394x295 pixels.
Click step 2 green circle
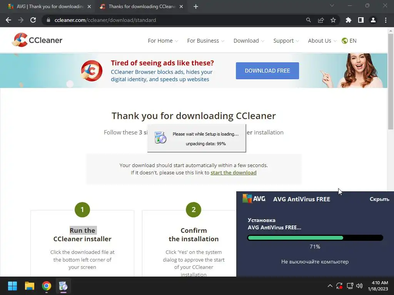pyautogui.click(x=194, y=210)
